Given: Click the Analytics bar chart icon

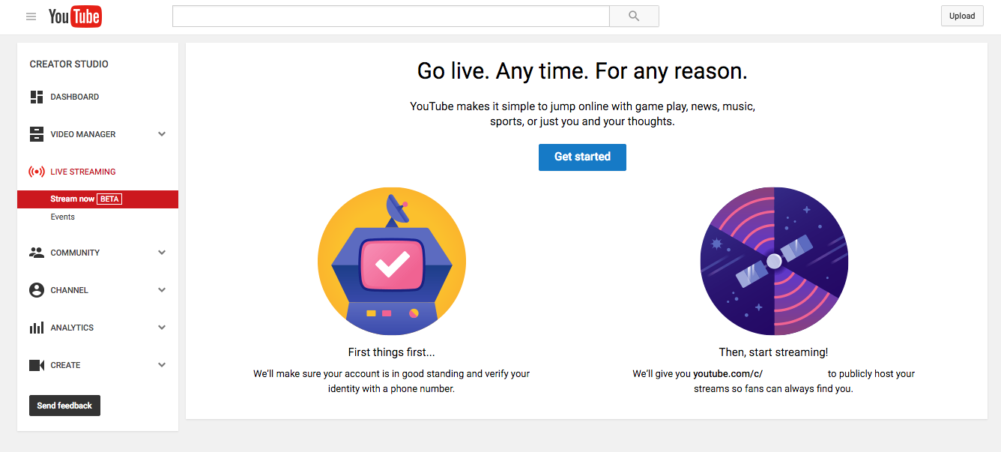Looking at the screenshot, I should click(37, 328).
